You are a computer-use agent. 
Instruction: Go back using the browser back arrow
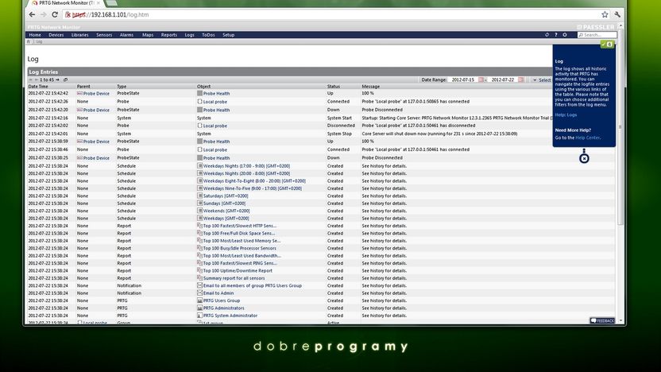(32, 14)
